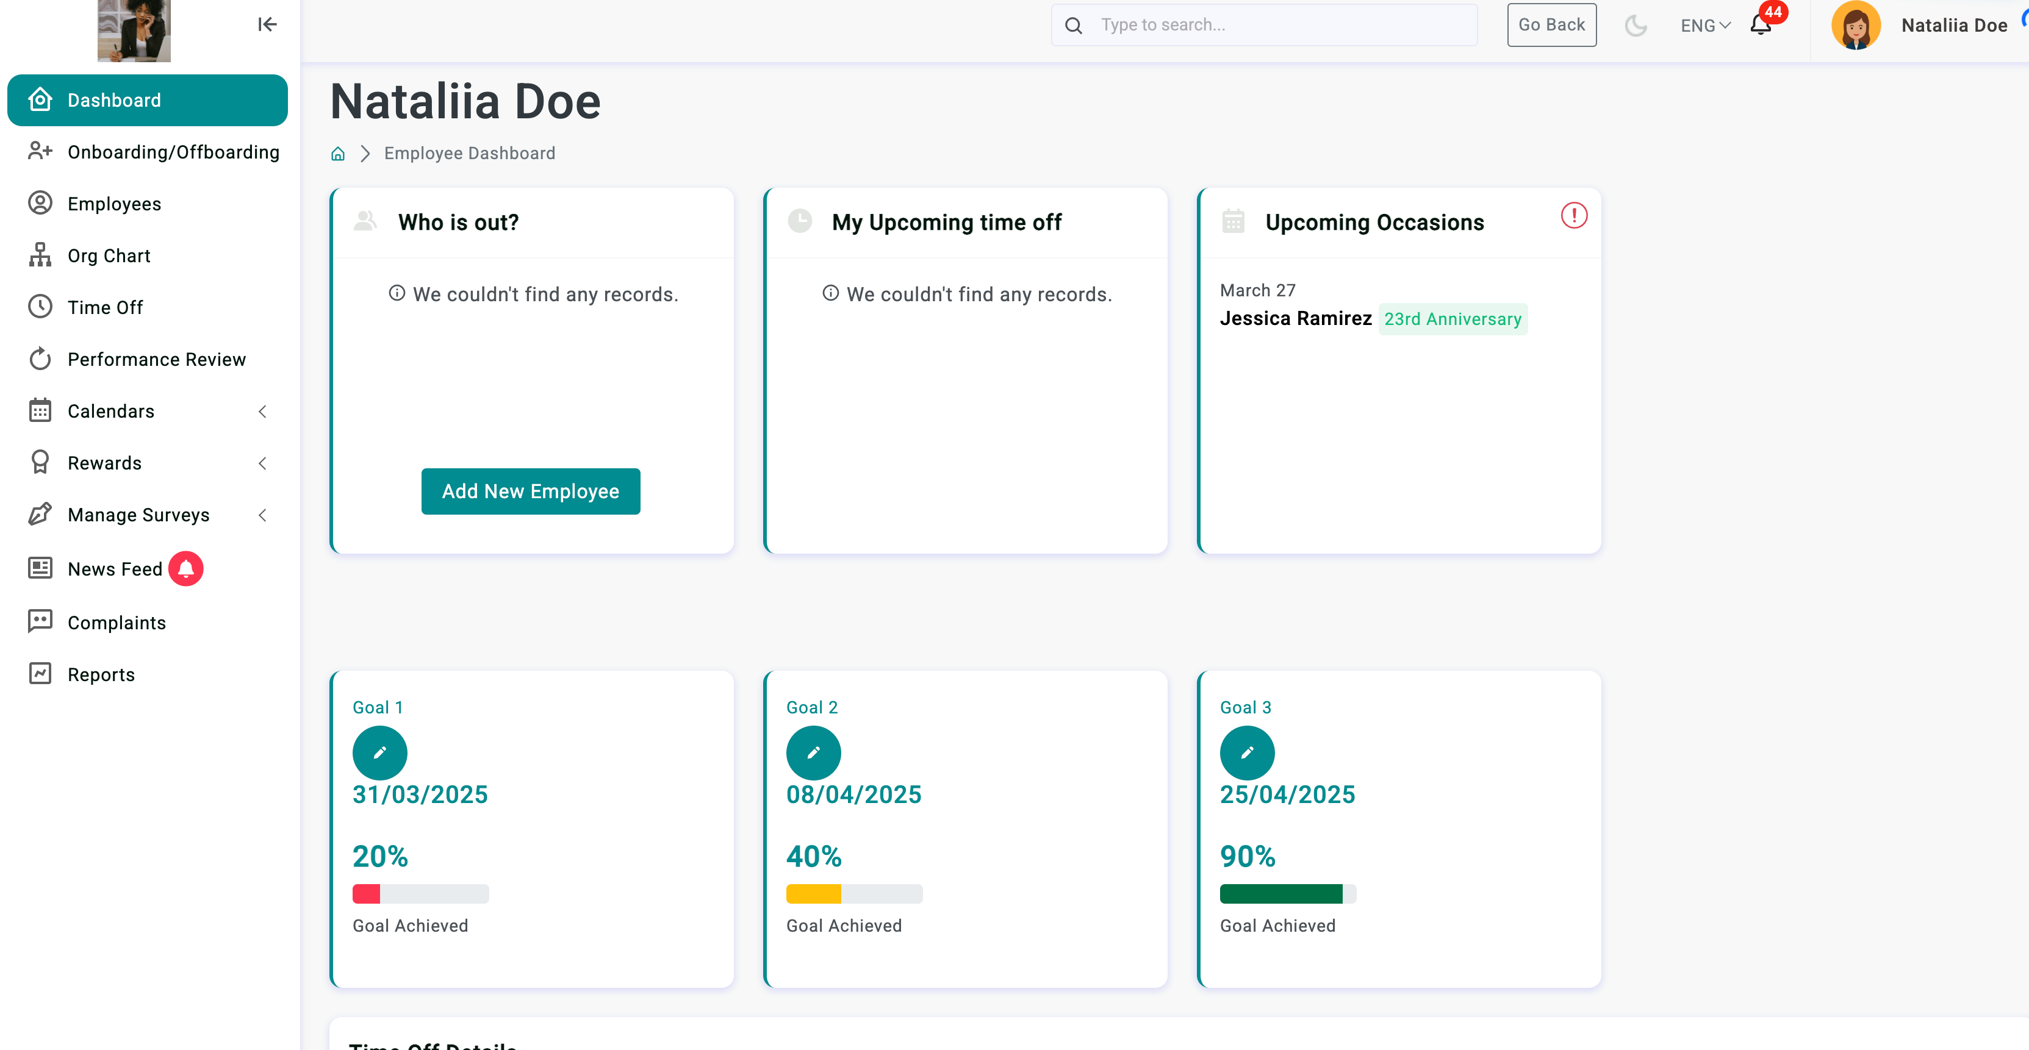Click the Upcoming Occasions calendar icon
The width and height of the screenshot is (2029, 1050).
(1233, 221)
